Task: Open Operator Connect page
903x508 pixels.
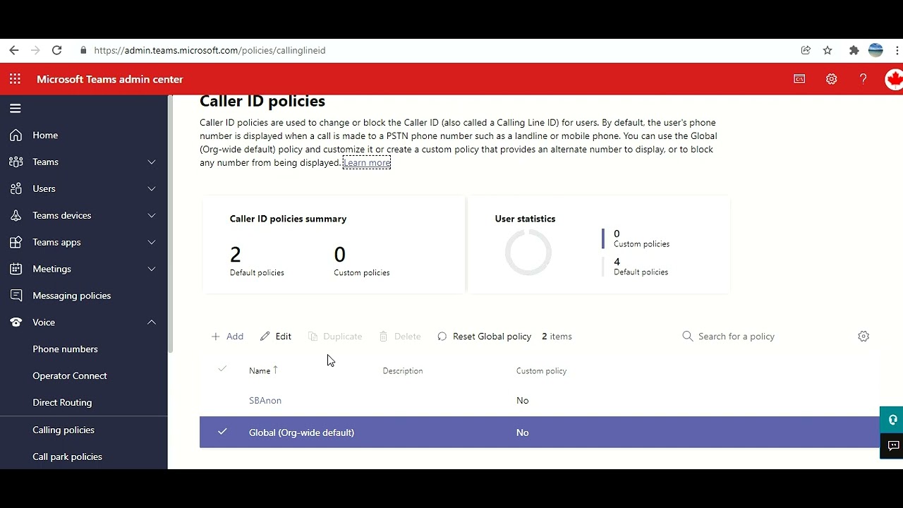Action: pyautogui.click(x=70, y=376)
